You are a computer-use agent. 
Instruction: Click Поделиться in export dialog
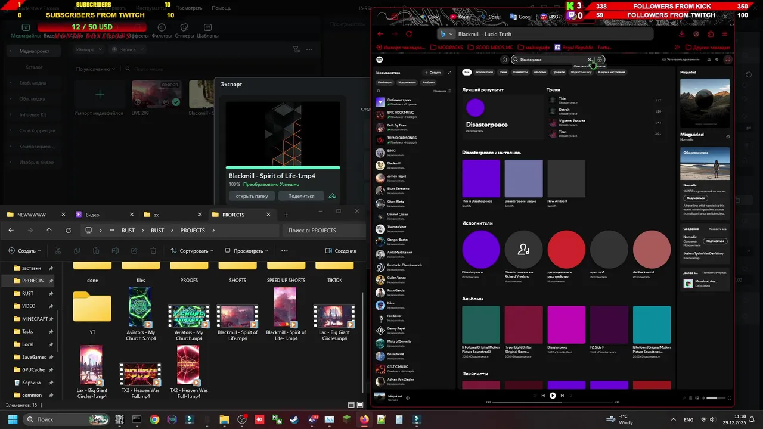[x=301, y=196]
